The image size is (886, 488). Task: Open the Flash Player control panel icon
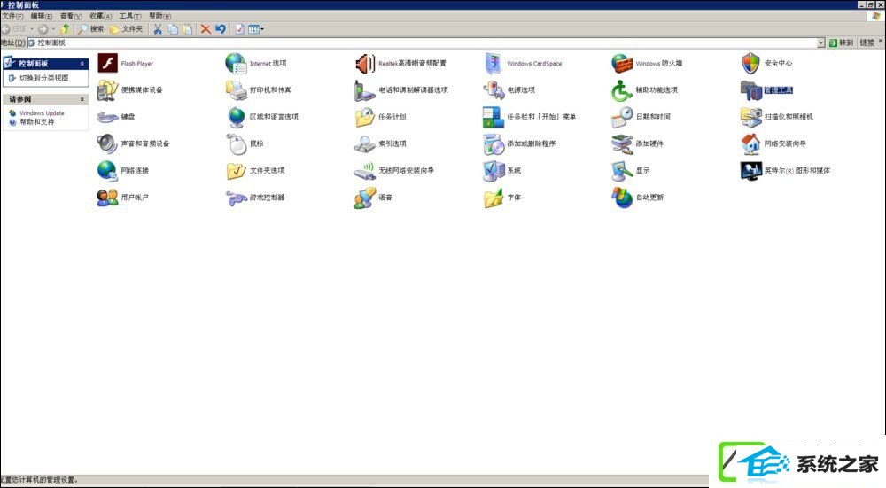coord(107,63)
